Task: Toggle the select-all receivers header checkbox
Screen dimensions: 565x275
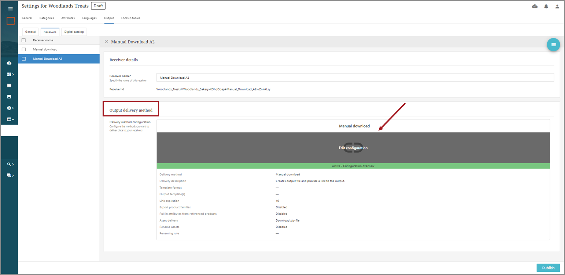Action: coord(24,40)
